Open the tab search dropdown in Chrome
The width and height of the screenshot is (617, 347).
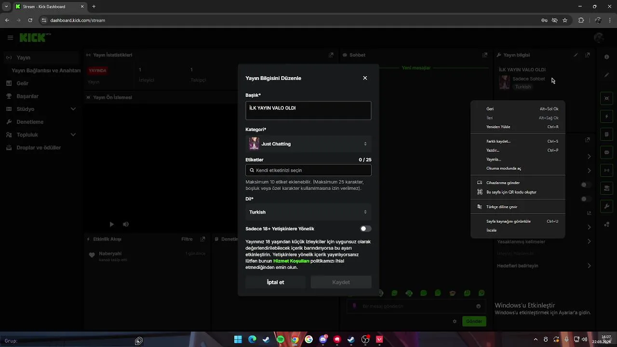6,7
